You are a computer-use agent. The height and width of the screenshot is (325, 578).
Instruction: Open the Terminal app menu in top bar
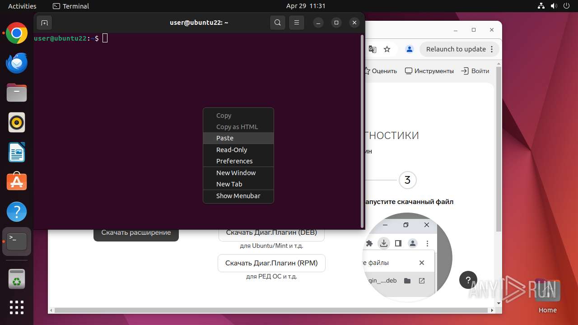pyautogui.click(x=71, y=6)
